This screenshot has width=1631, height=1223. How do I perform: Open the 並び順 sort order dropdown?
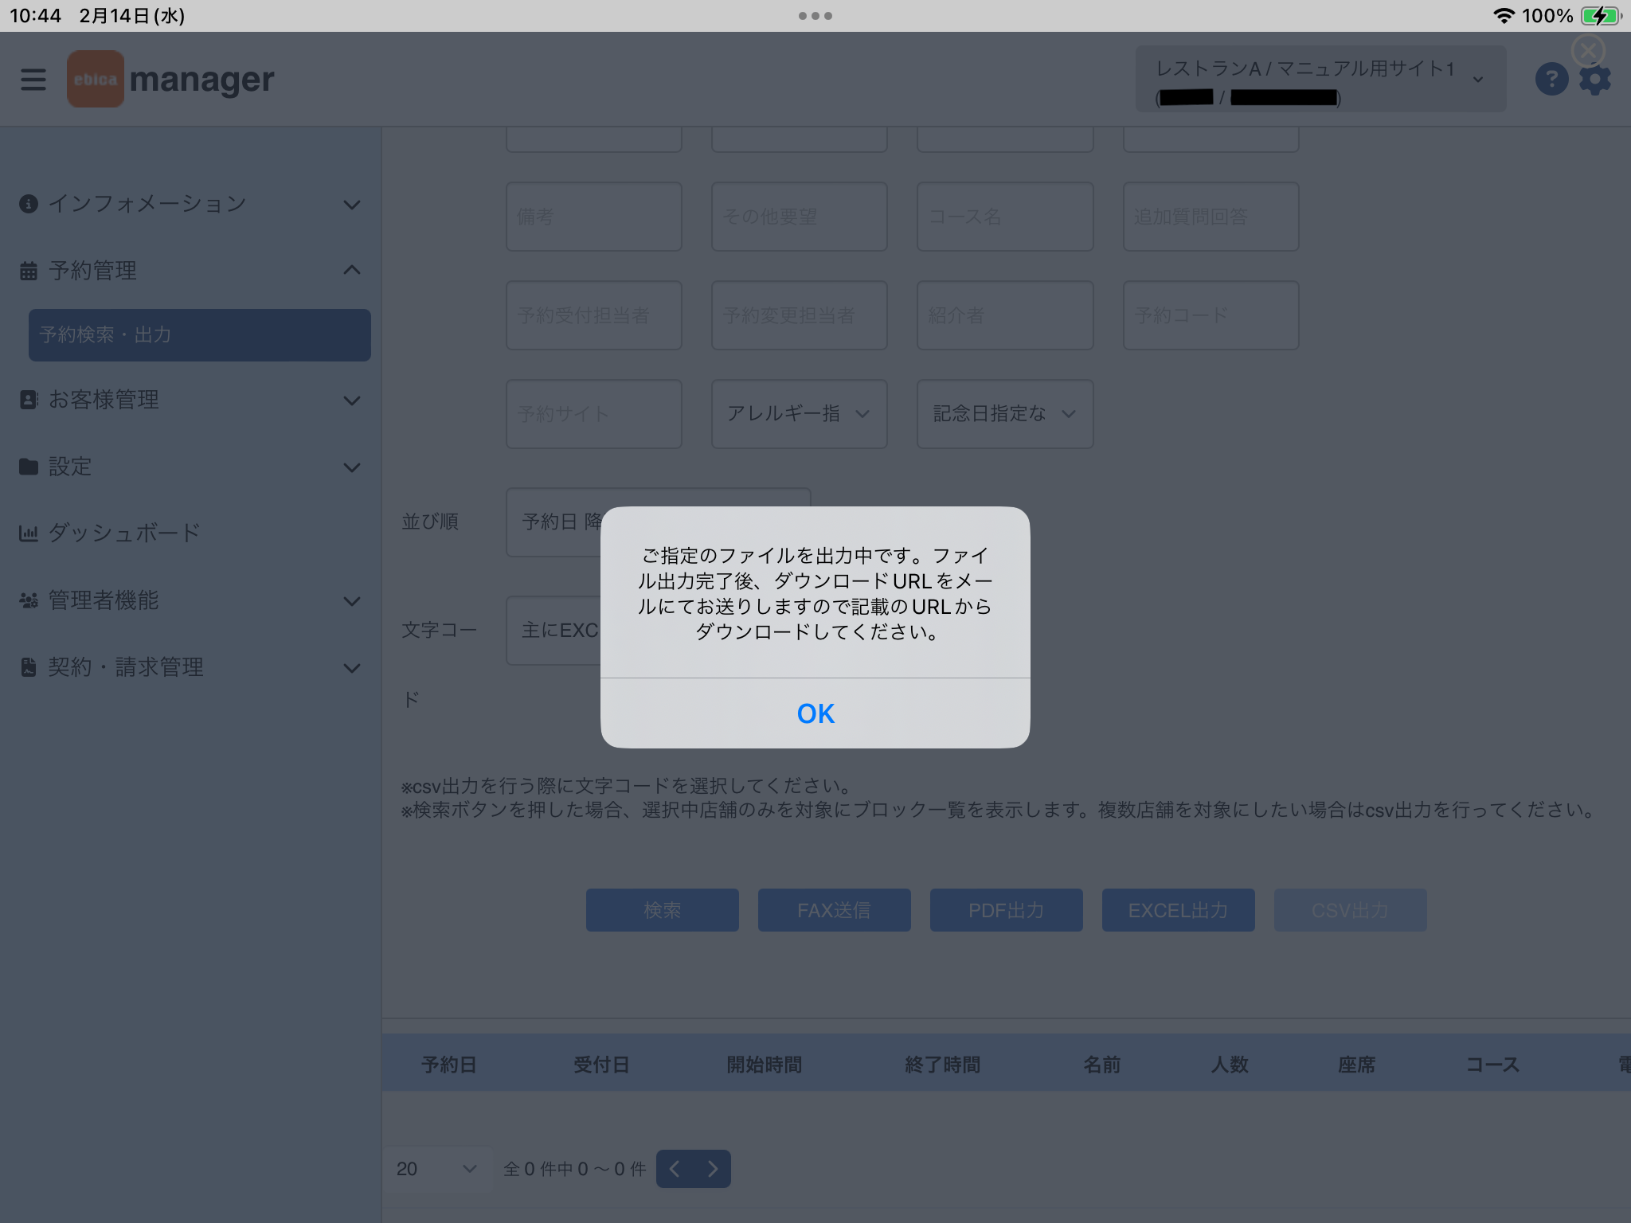tap(553, 522)
